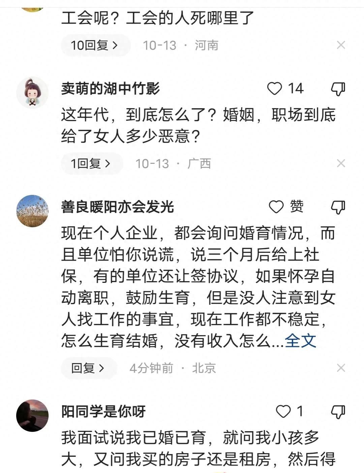The height and width of the screenshot is (473, 364).
Task: Open 善良暖阳亦会发光's profile avatar
Action: tap(32, 211)
